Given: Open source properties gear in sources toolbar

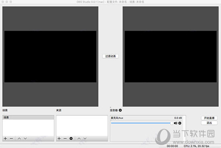Looking at the screenshot, I should tap(71, 138).
